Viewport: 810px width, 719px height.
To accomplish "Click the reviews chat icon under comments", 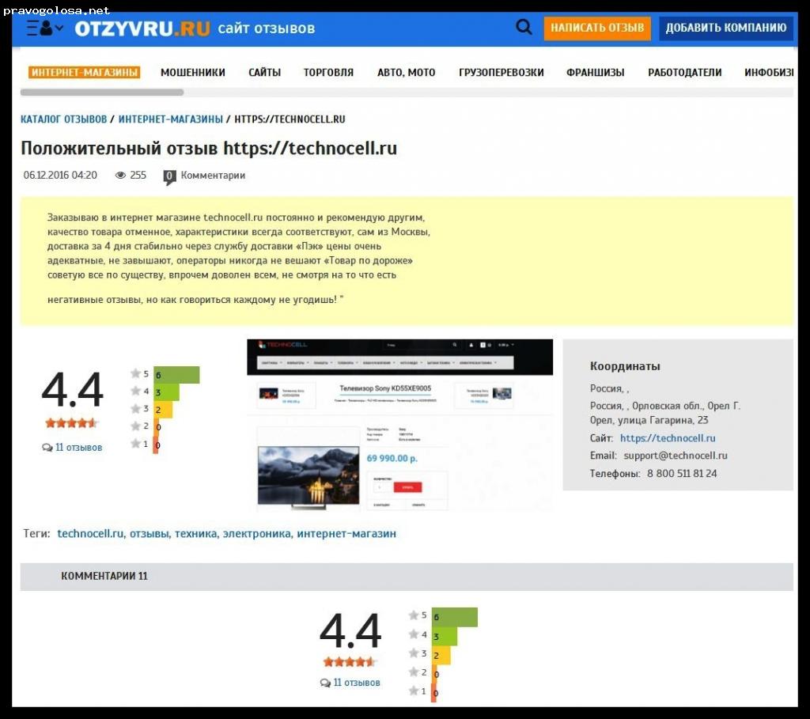I will click(325, 683).
